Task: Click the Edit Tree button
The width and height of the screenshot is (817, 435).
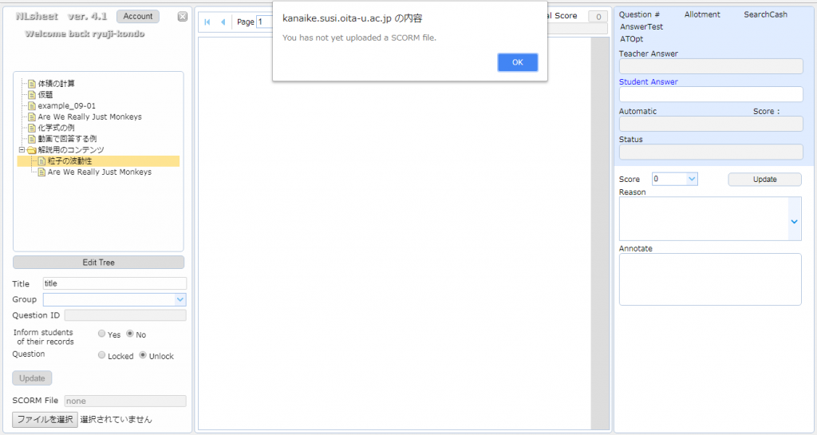Action: coord(98,263)
